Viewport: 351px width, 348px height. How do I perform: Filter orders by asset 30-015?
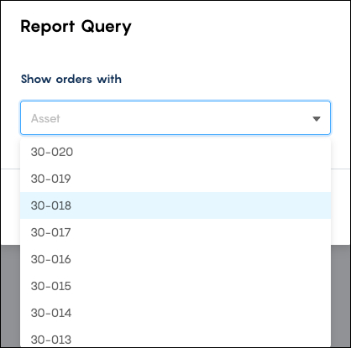175,286
